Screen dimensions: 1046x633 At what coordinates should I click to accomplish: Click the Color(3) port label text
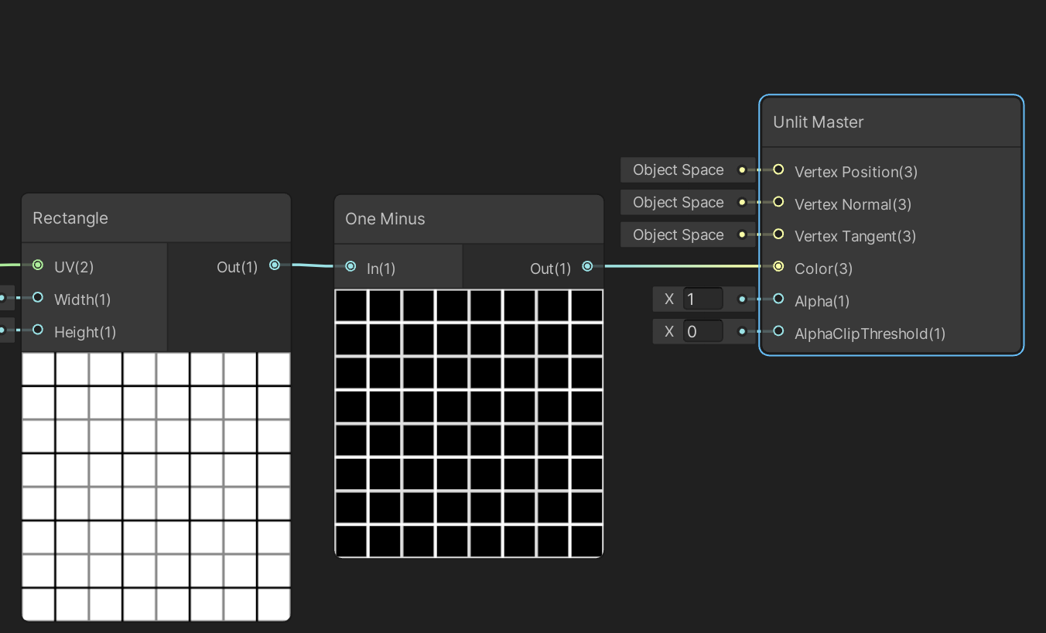pyautogui.click(x=824, y=269)
